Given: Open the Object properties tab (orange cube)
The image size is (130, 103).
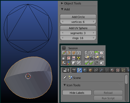Looking at the screenshot, I should point(90,70).
